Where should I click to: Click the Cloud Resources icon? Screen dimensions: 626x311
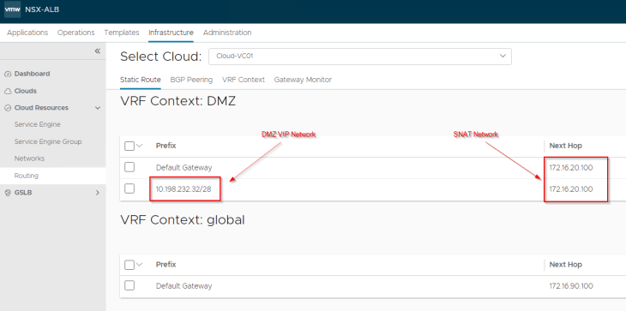point(8,108)
